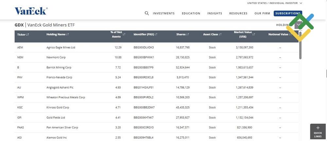Open the search magnifier icon
327x141 pixels.
click(147, 13)
